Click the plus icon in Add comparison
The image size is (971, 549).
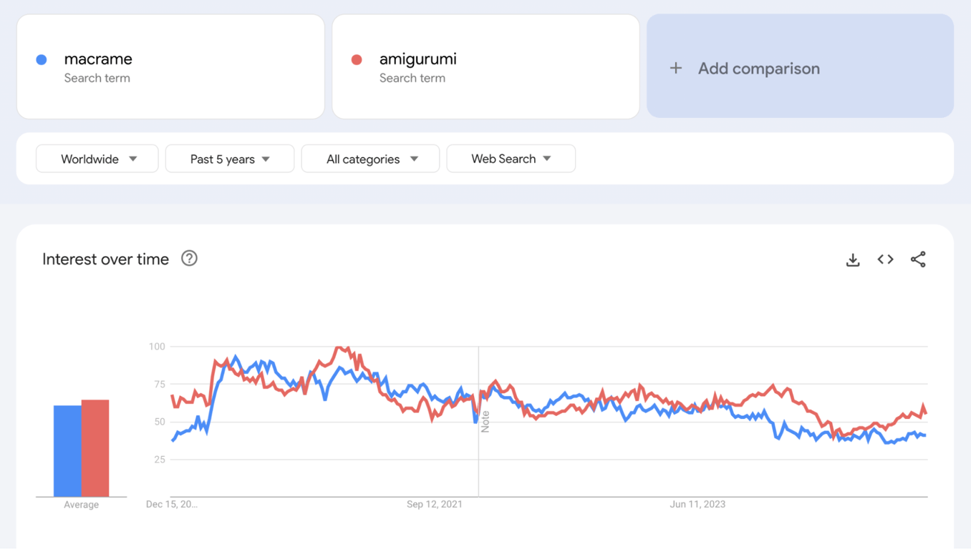pos(676,68)
